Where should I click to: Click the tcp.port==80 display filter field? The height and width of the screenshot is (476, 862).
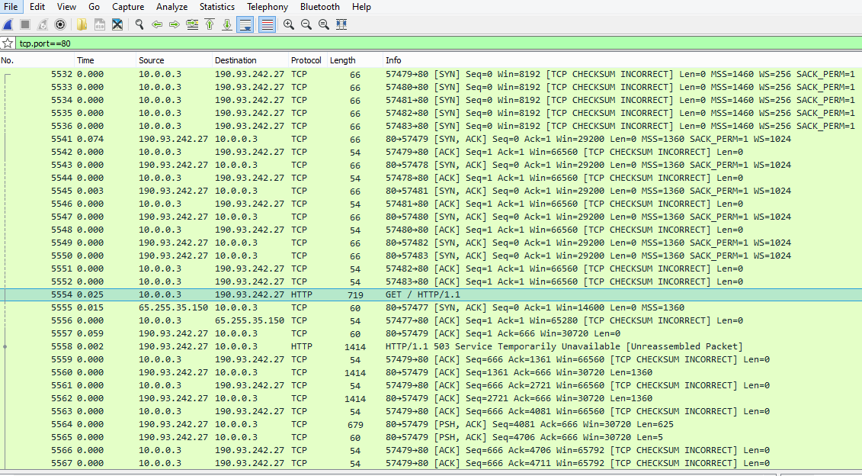click(x=381, y=43)
